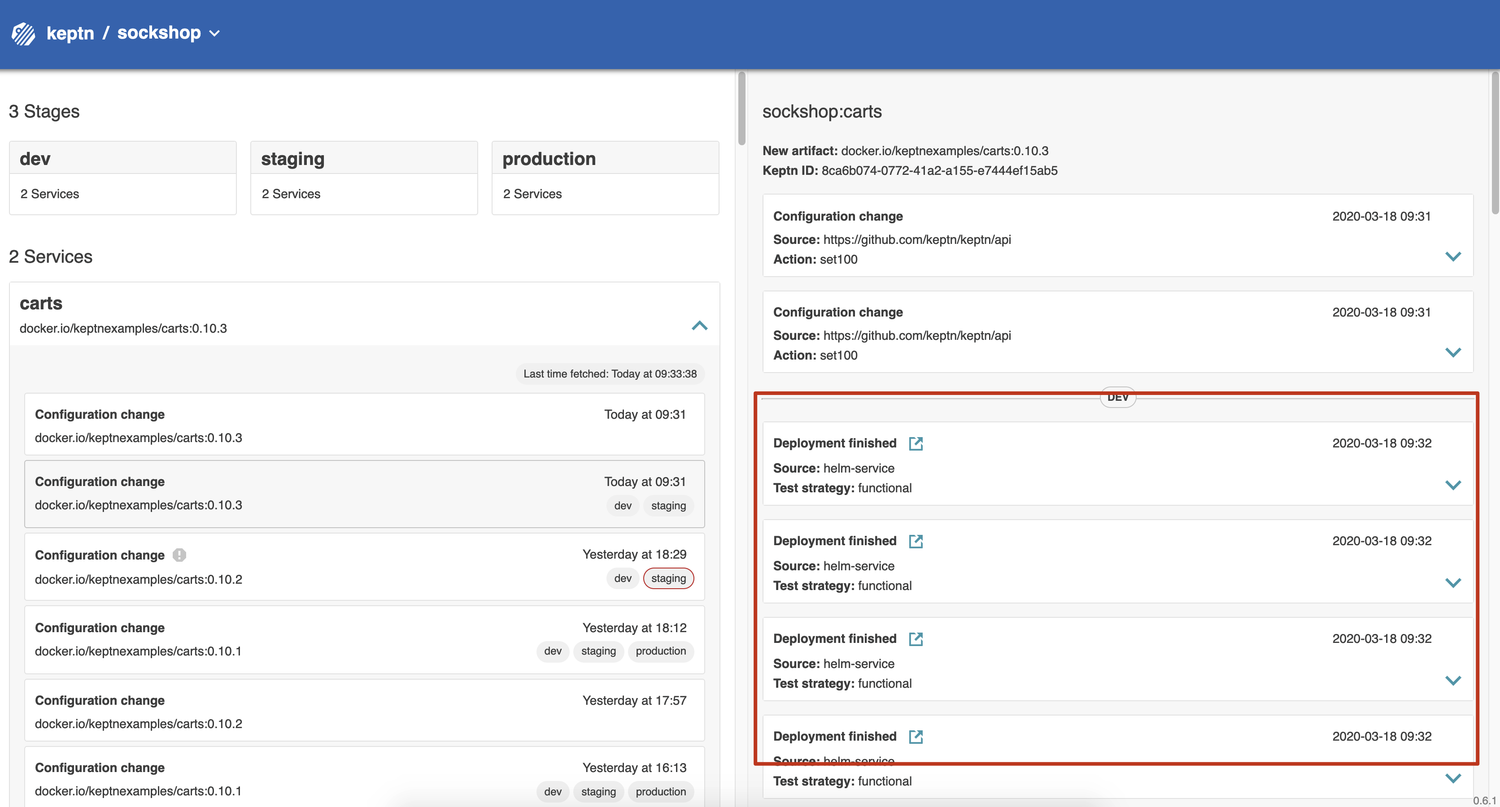Viewport: 1500px width, 807px height.
Task: Open external link of third Deployment finished
Action: (x=916, y=639)
